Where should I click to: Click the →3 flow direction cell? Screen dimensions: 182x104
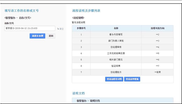click(157, 41)
